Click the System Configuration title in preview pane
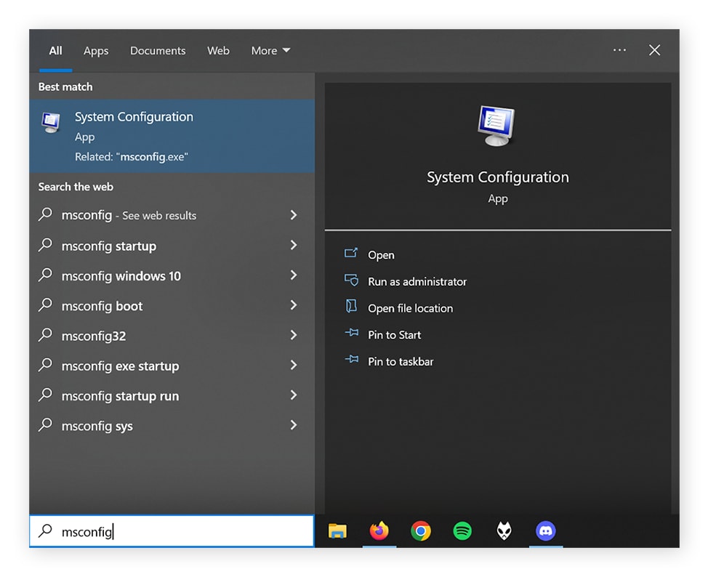This screenshot has width=708, height=577. click(x=498, y=177)
